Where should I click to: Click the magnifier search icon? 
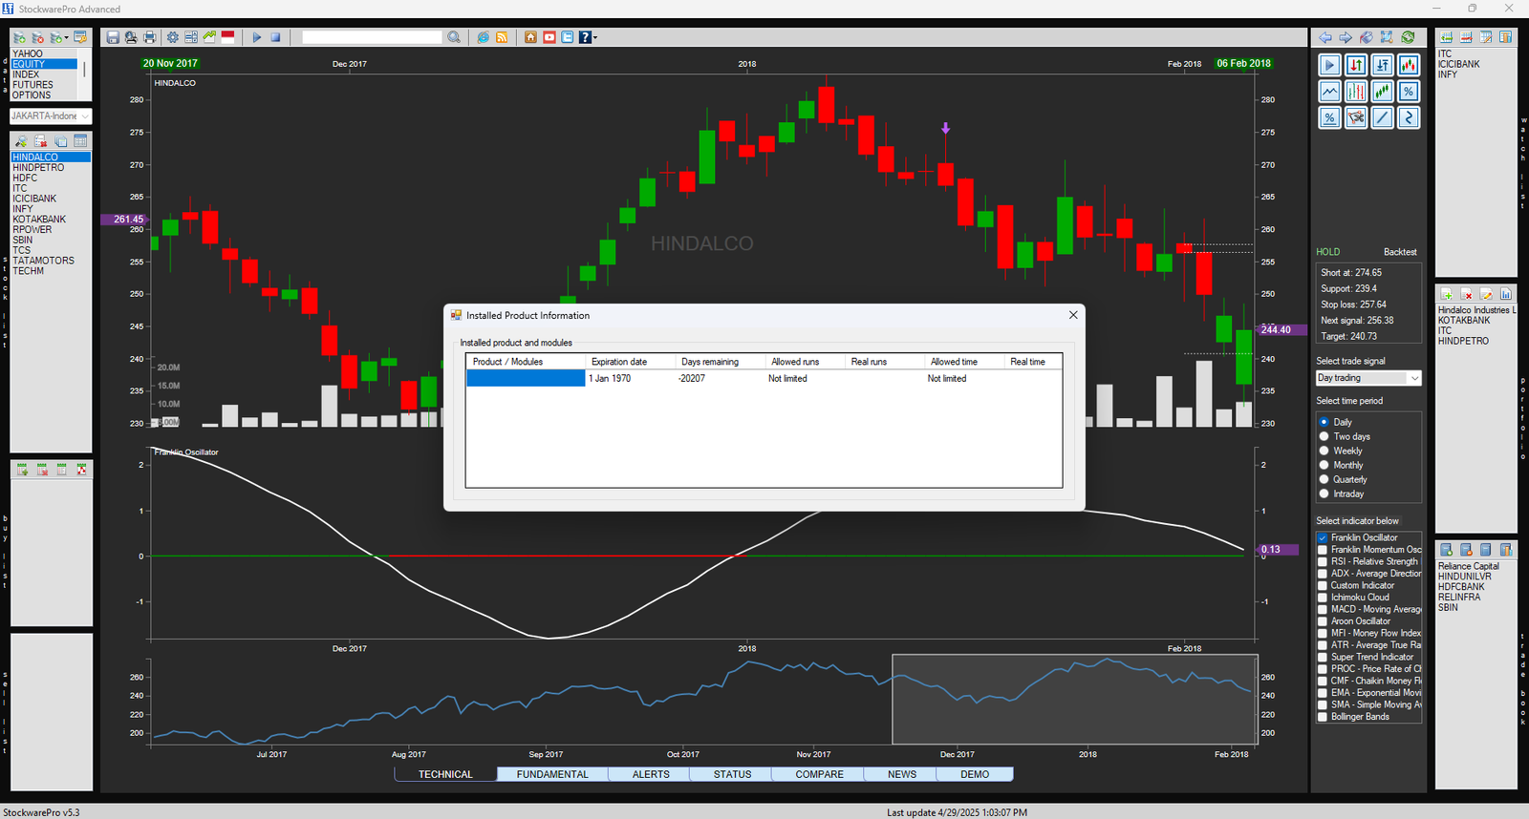[x=454, y=37]
